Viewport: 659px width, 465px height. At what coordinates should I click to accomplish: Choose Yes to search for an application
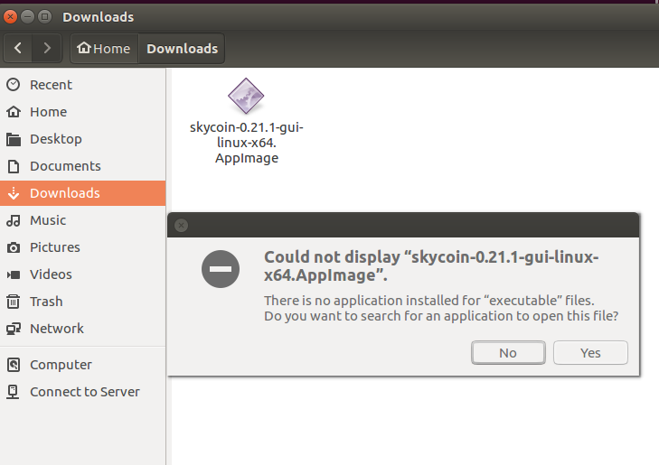click(x=590, y=352)
